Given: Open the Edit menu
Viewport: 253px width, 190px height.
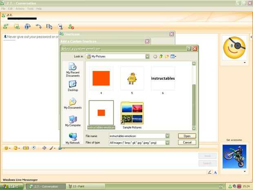Looking at the screenshot, I should [10, 9].
